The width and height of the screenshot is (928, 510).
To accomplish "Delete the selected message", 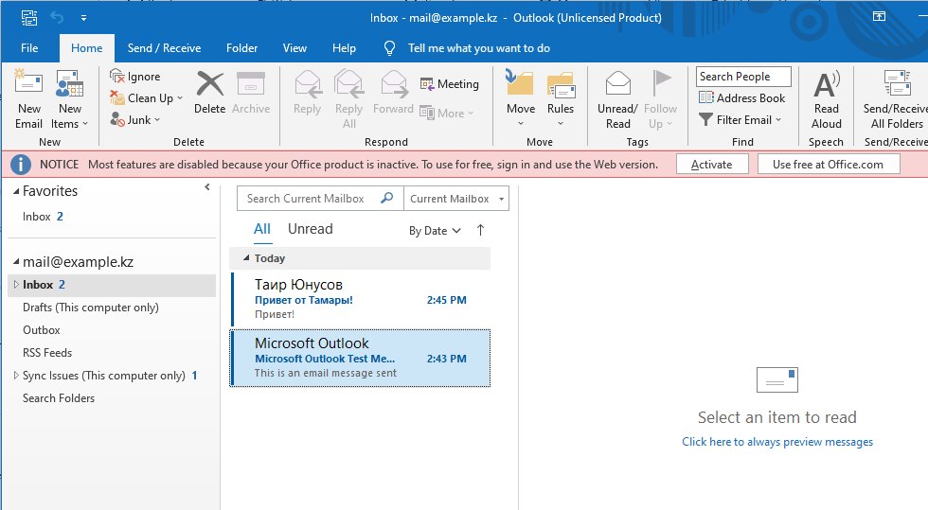I will 209,93.
